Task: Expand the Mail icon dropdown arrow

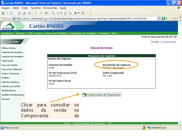Action: (61, 13)
